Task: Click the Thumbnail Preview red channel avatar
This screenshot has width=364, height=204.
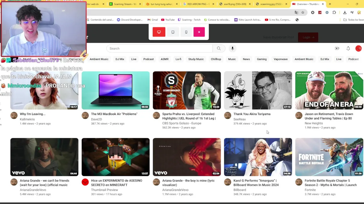Action: 85,182
